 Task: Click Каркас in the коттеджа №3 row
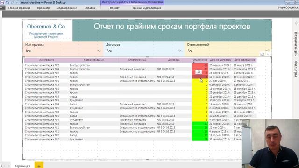74,89
